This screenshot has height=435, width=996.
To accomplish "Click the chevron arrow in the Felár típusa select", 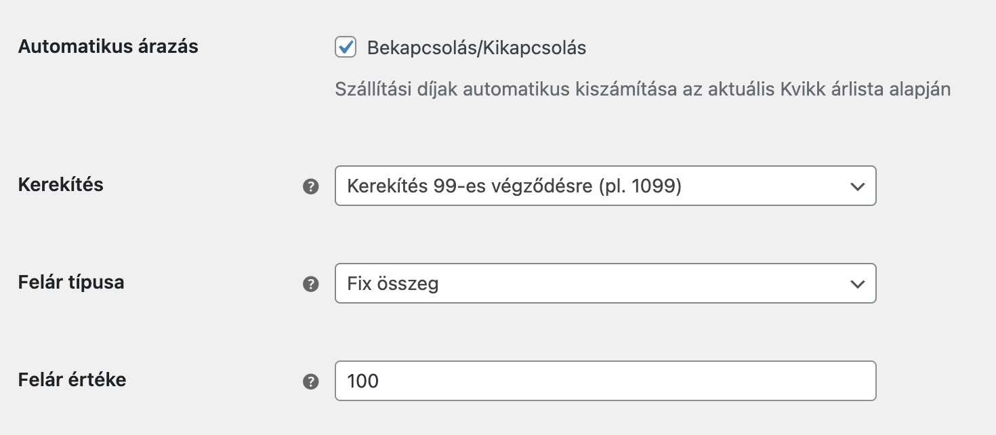I will tap(857, 284).
